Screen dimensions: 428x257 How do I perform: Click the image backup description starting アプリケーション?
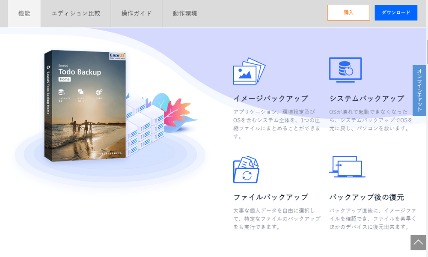(x=277, y=124)
